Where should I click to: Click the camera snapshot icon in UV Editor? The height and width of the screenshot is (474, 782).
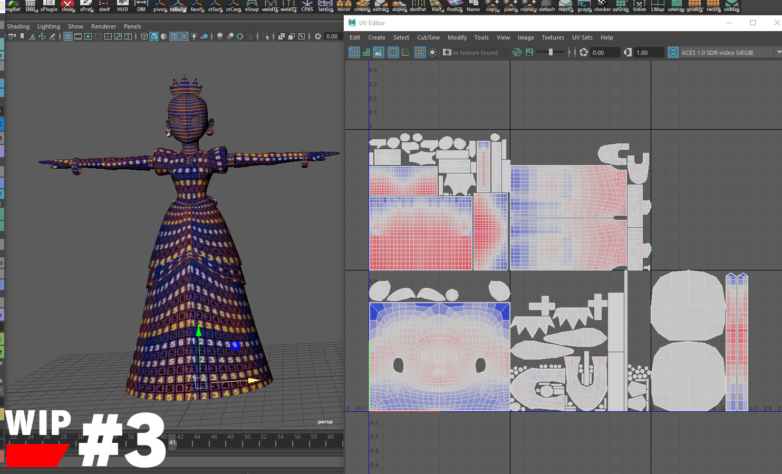[447, 52]
